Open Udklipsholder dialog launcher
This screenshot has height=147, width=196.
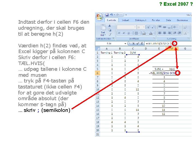click(x=113, y=38)
